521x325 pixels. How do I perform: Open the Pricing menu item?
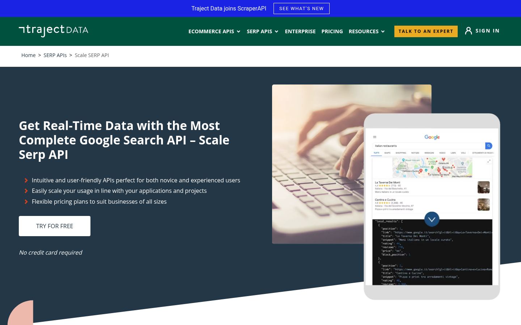pyautogui.click(x=332, y=31)
